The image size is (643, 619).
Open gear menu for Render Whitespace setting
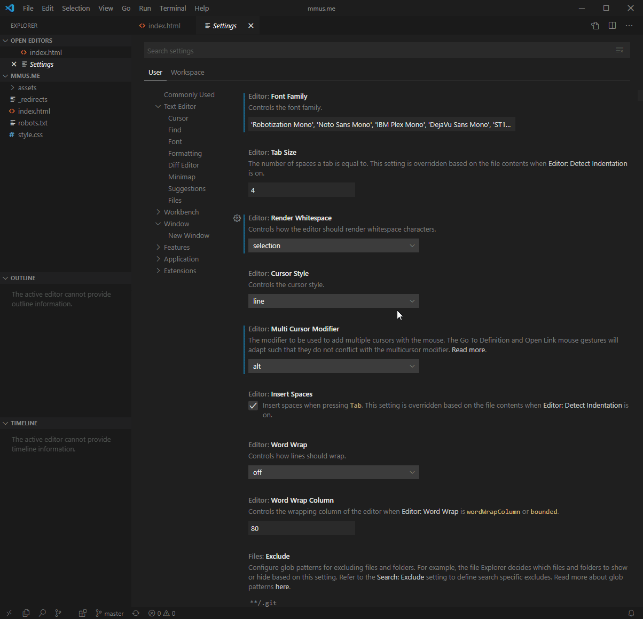[237, 218]
